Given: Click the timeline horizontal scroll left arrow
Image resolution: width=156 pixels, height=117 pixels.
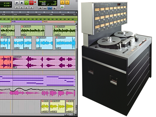Looking at the screenshot, I should coord(65,115).
